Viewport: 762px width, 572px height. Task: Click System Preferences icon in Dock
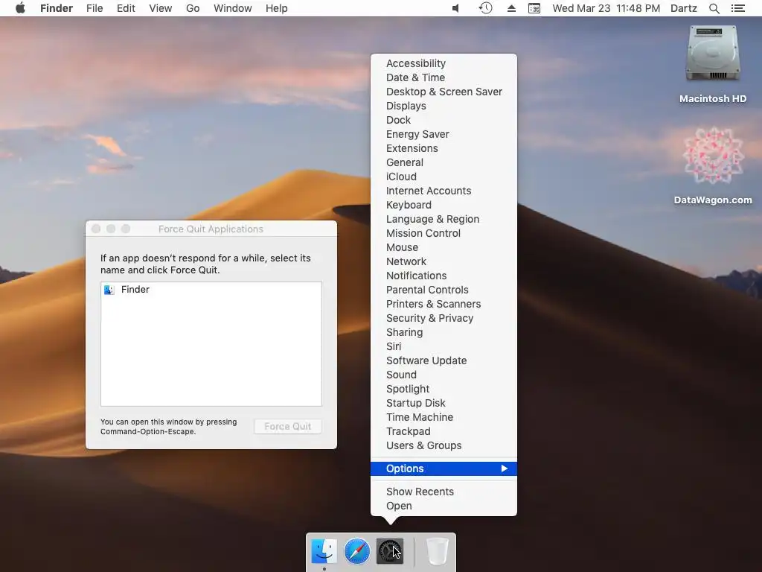(x=390, y=551)
